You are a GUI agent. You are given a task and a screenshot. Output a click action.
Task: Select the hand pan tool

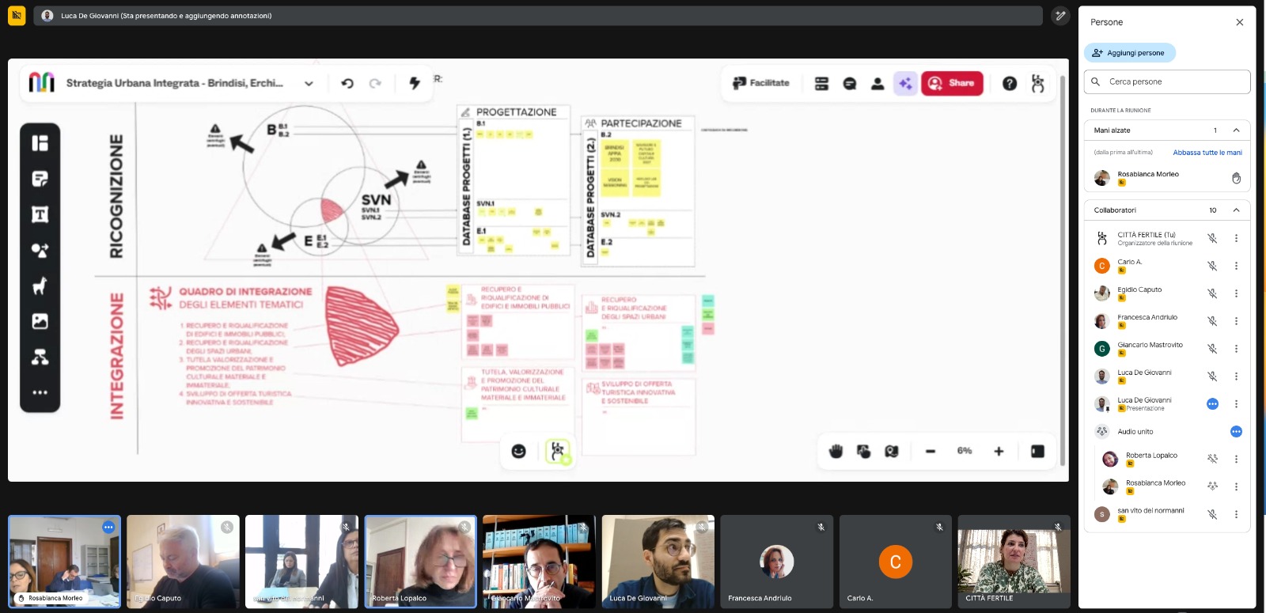coord(836,451)
